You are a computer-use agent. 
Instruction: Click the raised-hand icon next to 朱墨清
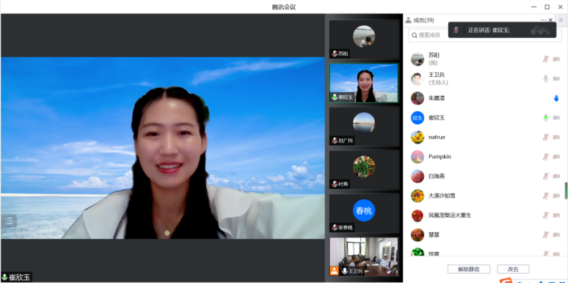556,98
